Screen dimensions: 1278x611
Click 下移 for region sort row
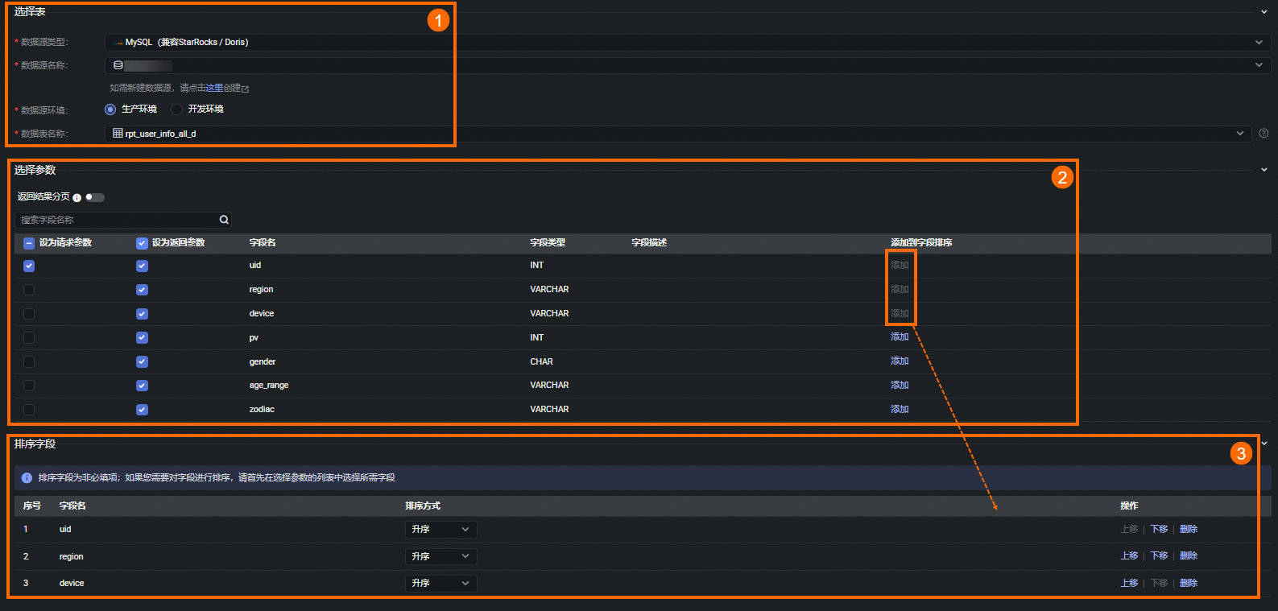1159,555
